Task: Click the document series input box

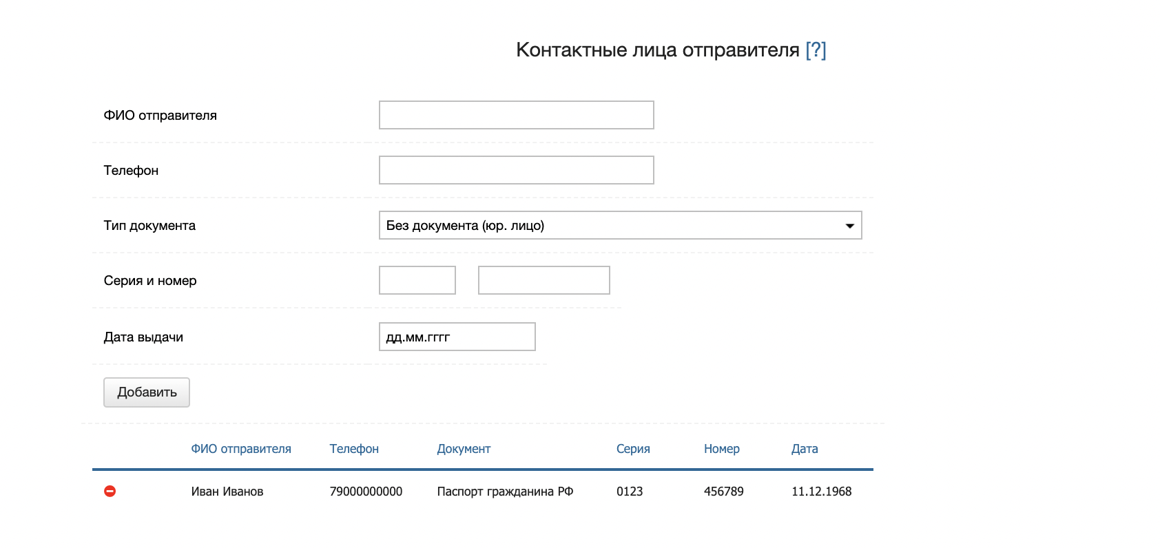Action: click(417, 280)
